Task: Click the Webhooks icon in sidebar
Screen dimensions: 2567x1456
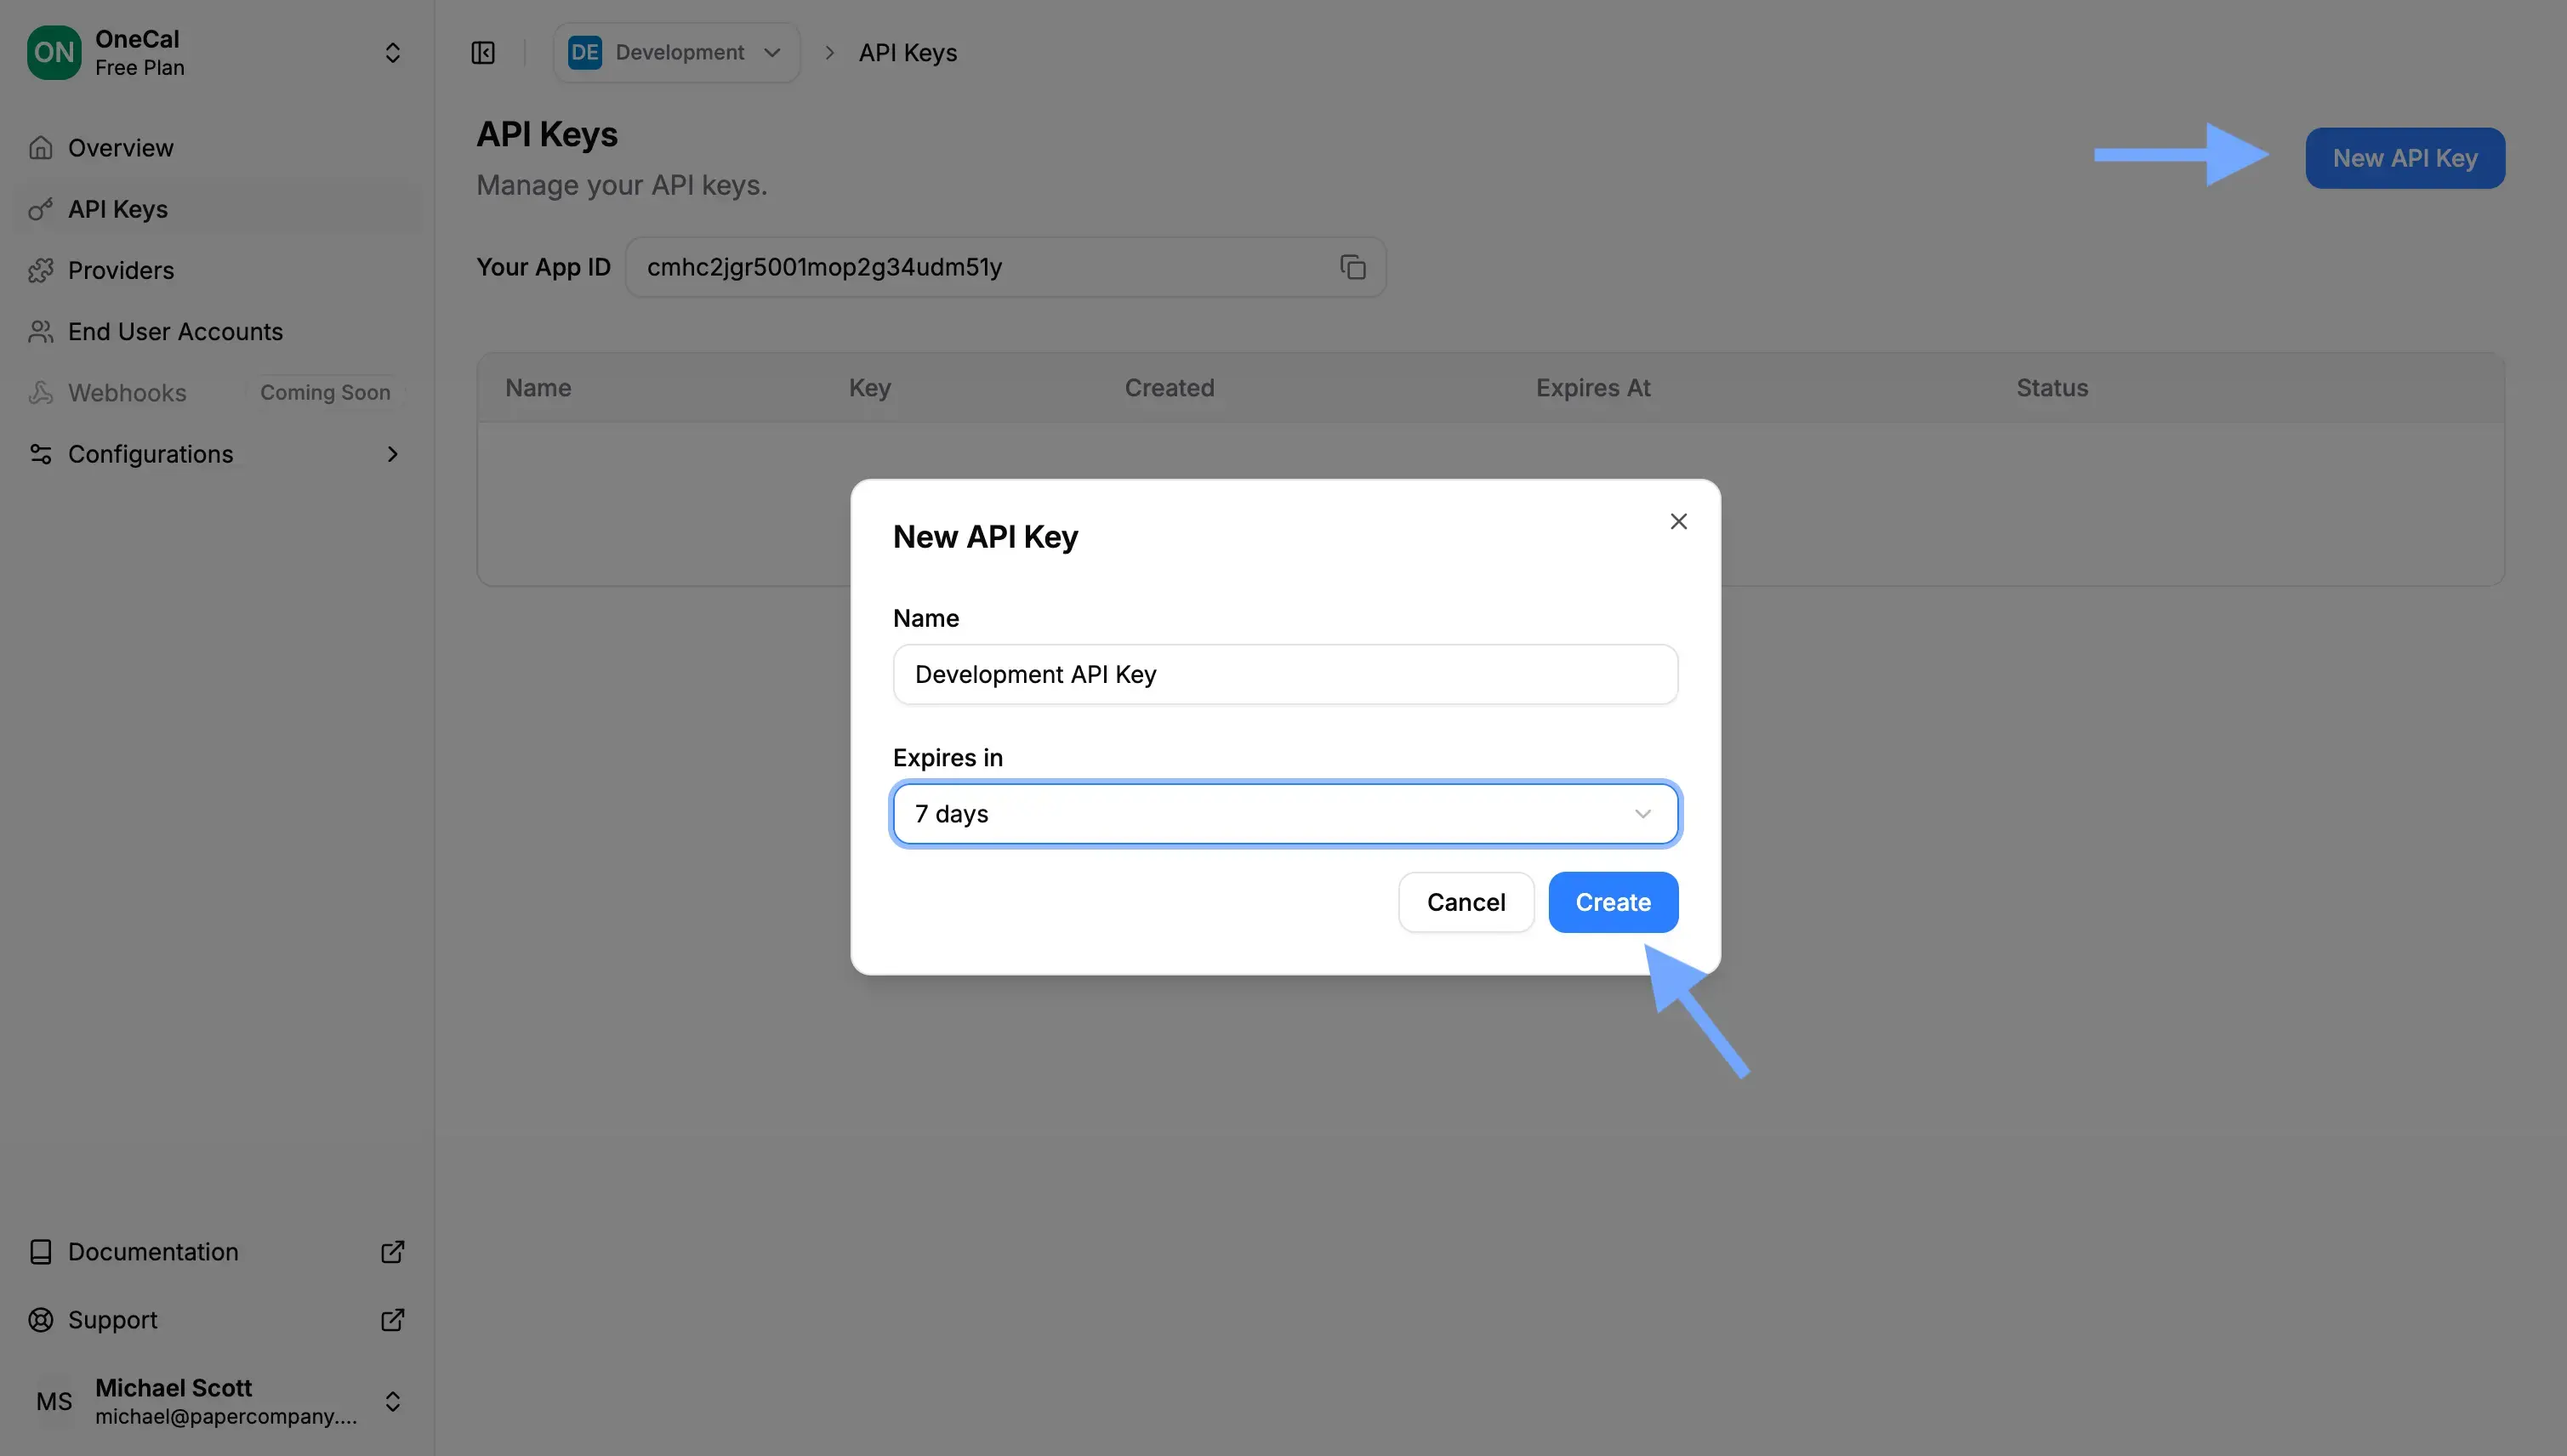Action: (40, 392)
